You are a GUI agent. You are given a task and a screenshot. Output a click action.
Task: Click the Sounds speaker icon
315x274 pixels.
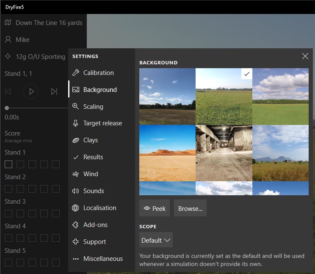(x=76, y=191)
